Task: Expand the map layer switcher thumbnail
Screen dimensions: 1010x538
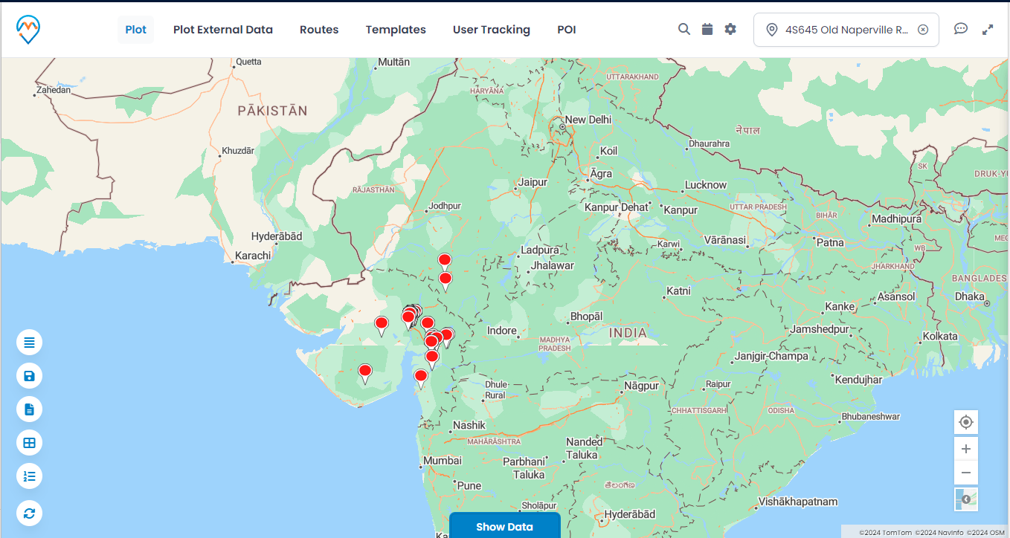Action: point(966,499)
